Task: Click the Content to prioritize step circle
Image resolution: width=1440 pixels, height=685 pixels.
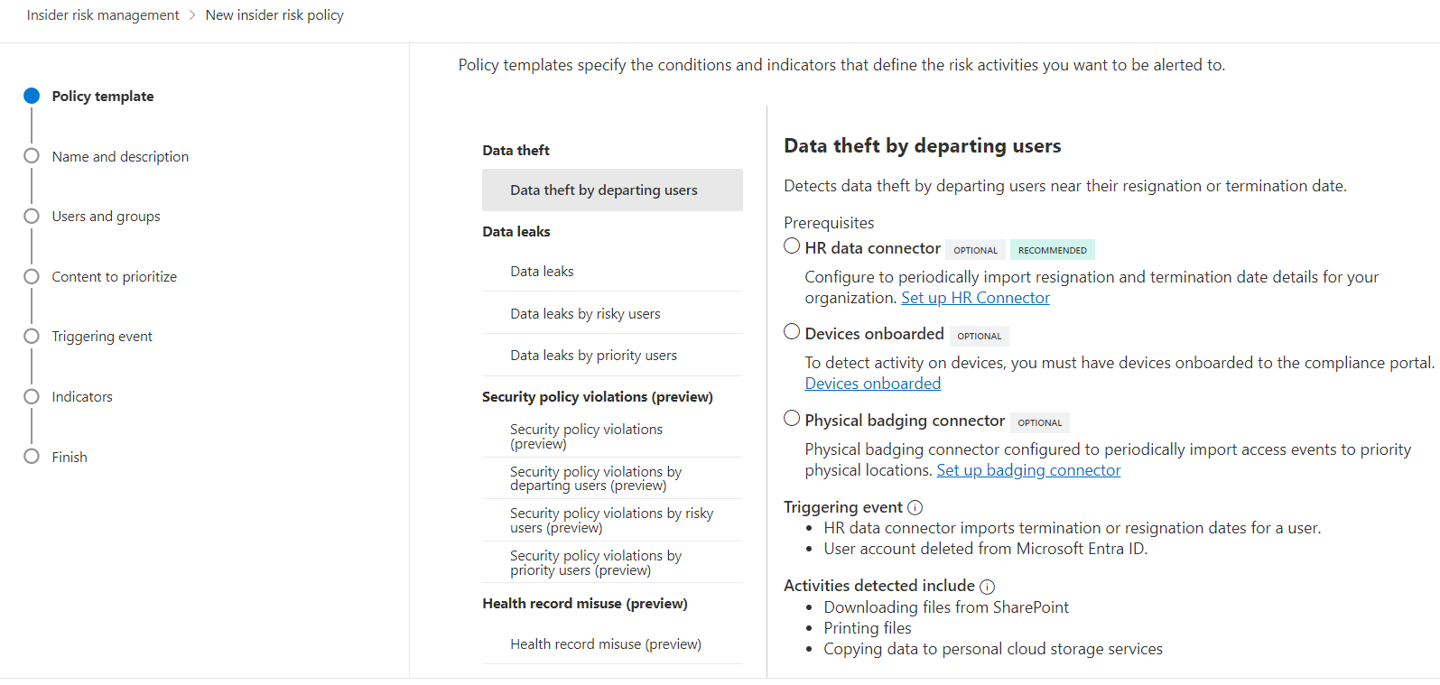Action: tap(32, 276)
